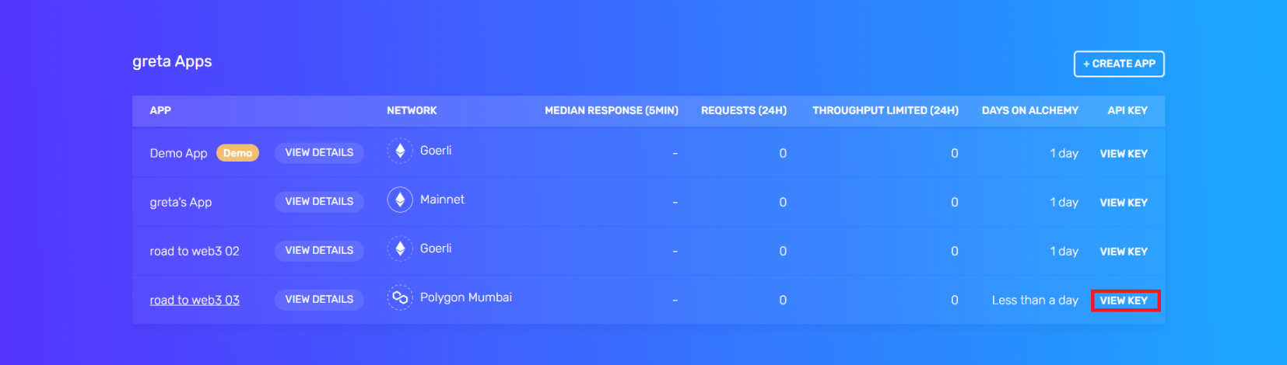Click the Goerli icon for road to web3 02
This screenshot has height=365, width=1287.
(400, 249)
